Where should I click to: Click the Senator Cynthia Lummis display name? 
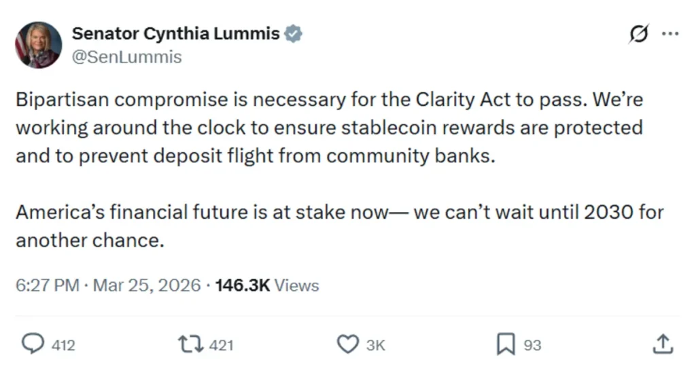pyautogui.click(x=175, y=33)
